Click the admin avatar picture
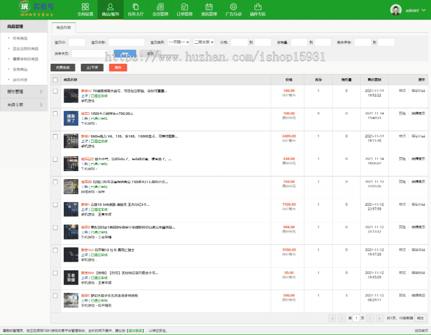Image resolution: width=431 pixels, height=335 pixels. pos(396,10)
